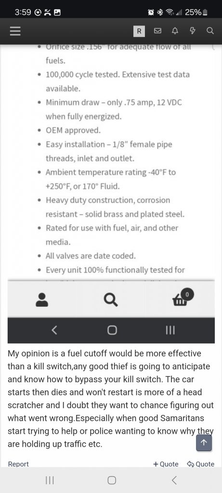Reply with the Quote link
This screenshot has height=493, width=222.
point(201,464)
